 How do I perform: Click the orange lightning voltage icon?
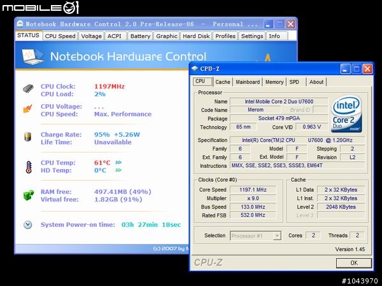(x=28, y=109)
